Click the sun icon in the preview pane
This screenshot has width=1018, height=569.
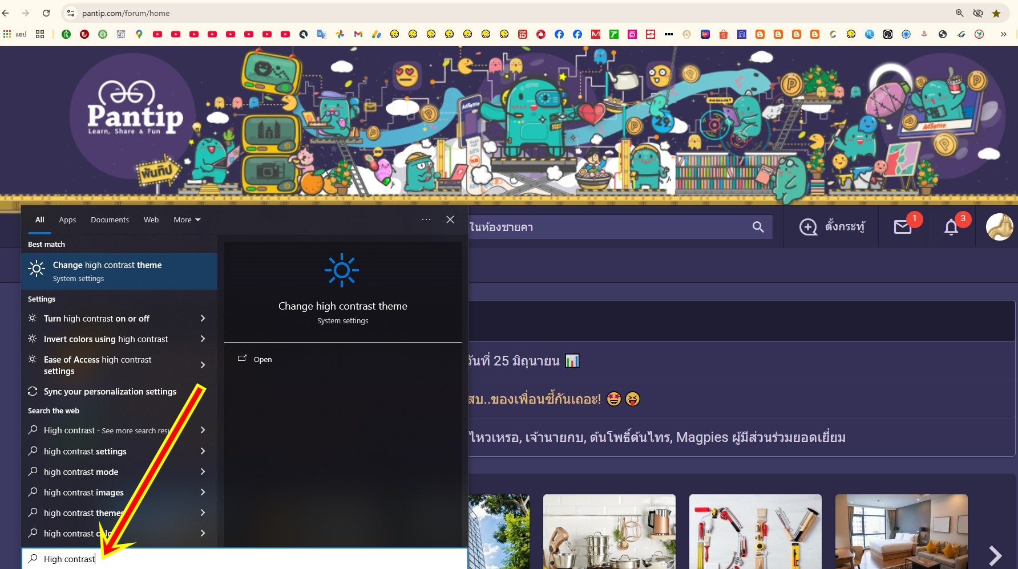coord(342,270)
